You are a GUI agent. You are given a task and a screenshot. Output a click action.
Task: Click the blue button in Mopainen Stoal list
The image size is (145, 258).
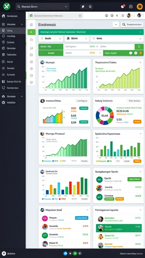coord(82,218)
